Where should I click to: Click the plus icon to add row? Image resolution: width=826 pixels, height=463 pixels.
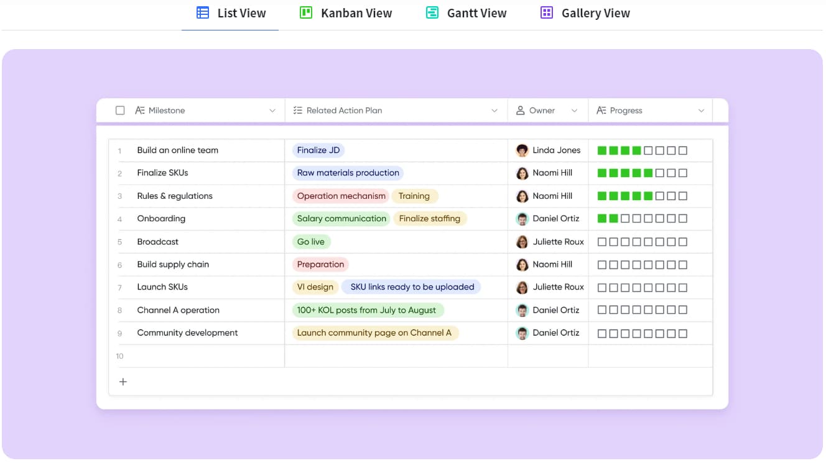tap(123, 382)
